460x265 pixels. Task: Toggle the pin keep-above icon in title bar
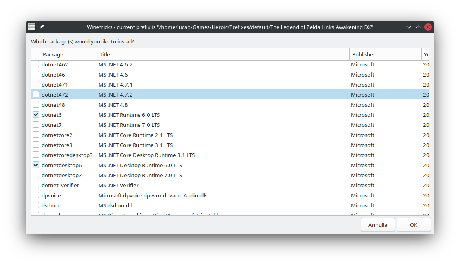(42, 27)
